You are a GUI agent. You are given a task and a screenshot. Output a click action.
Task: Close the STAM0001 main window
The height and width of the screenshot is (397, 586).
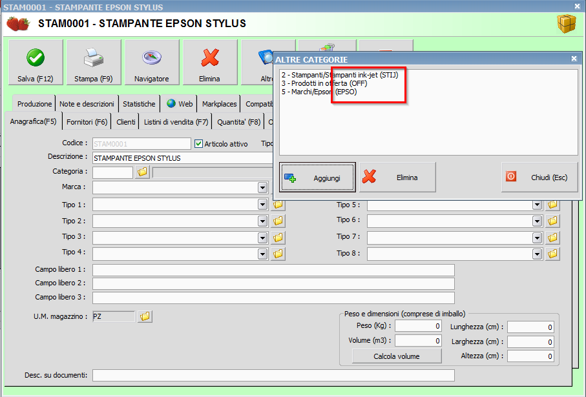(578, 6)
